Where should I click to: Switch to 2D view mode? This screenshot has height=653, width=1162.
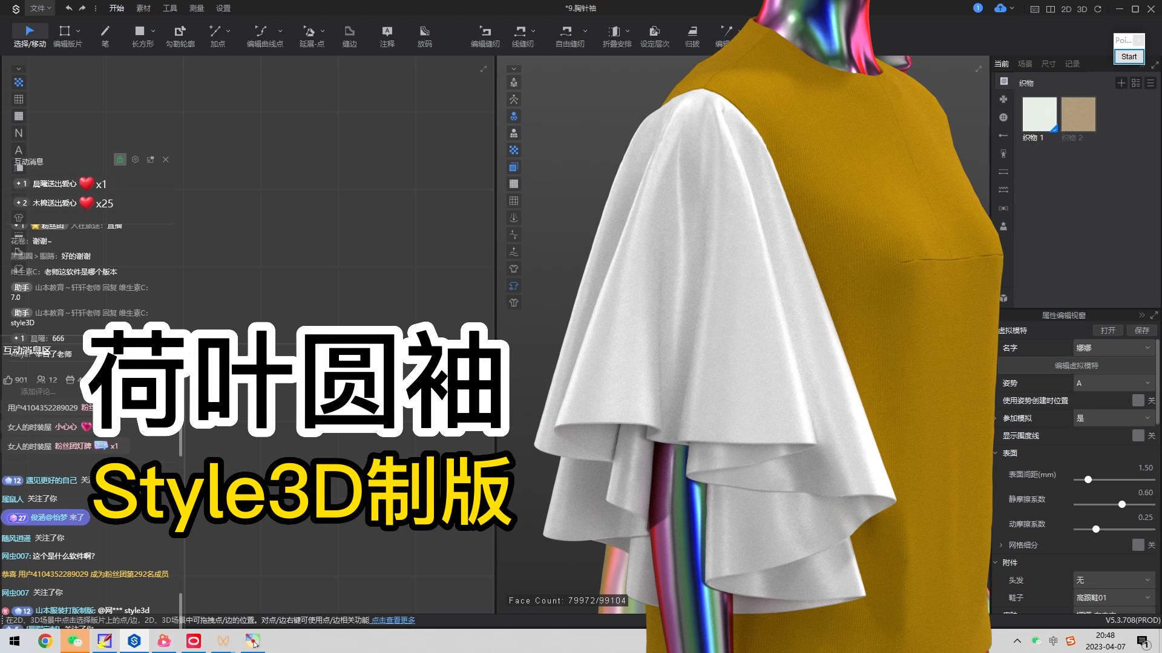point(1066,9)
